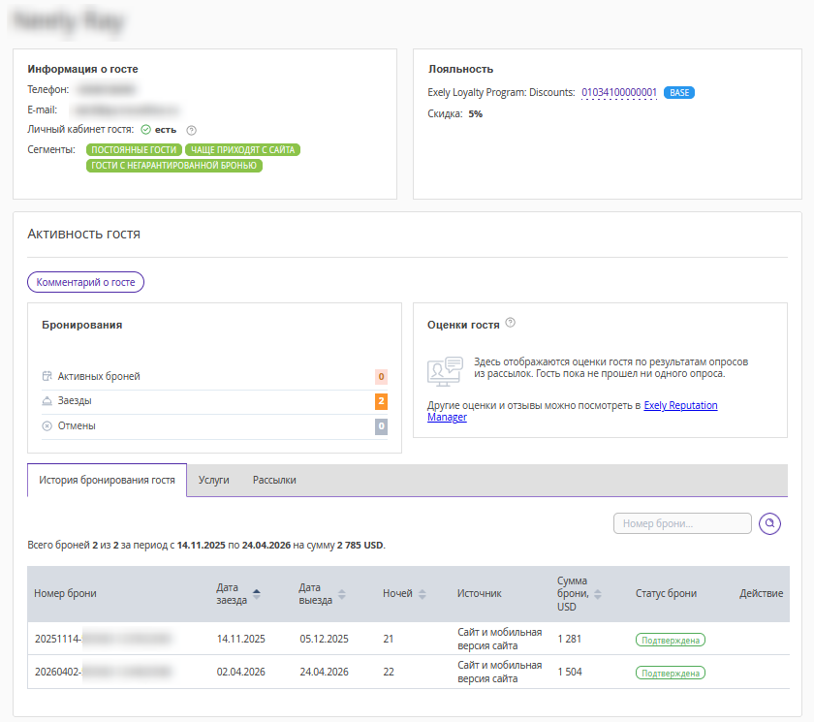814x722 pixels.
Task: Sort bookings by Ночей column
Action: (x=422, y=593)
